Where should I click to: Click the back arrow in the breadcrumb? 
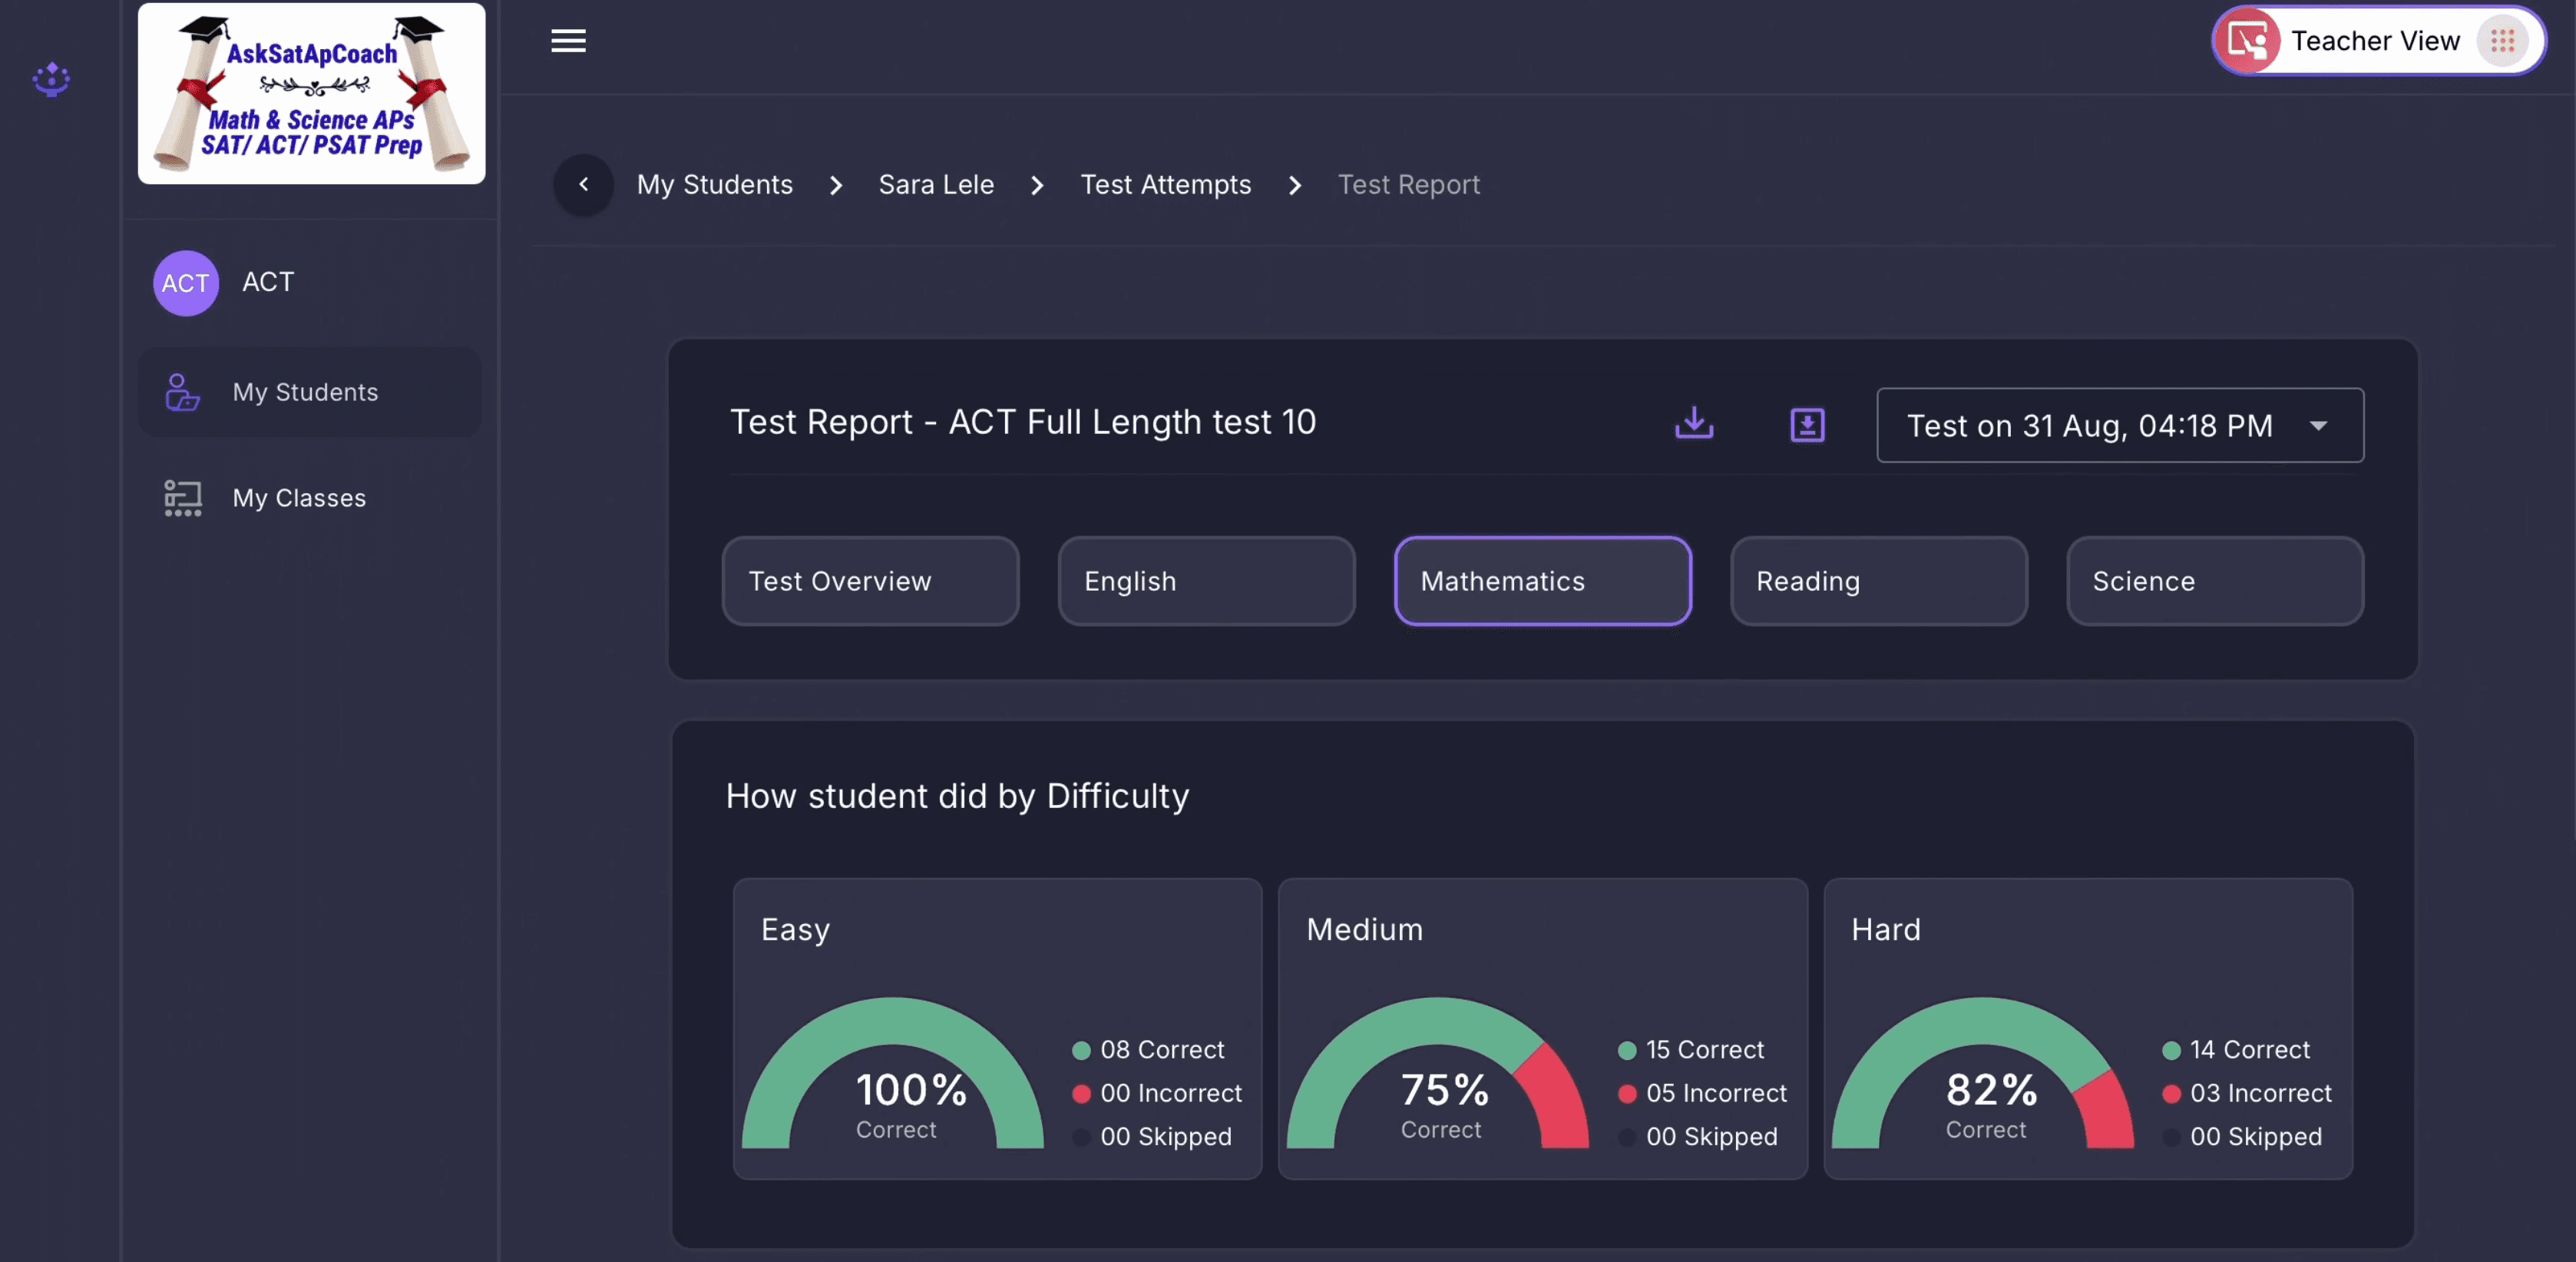[583, 185]
